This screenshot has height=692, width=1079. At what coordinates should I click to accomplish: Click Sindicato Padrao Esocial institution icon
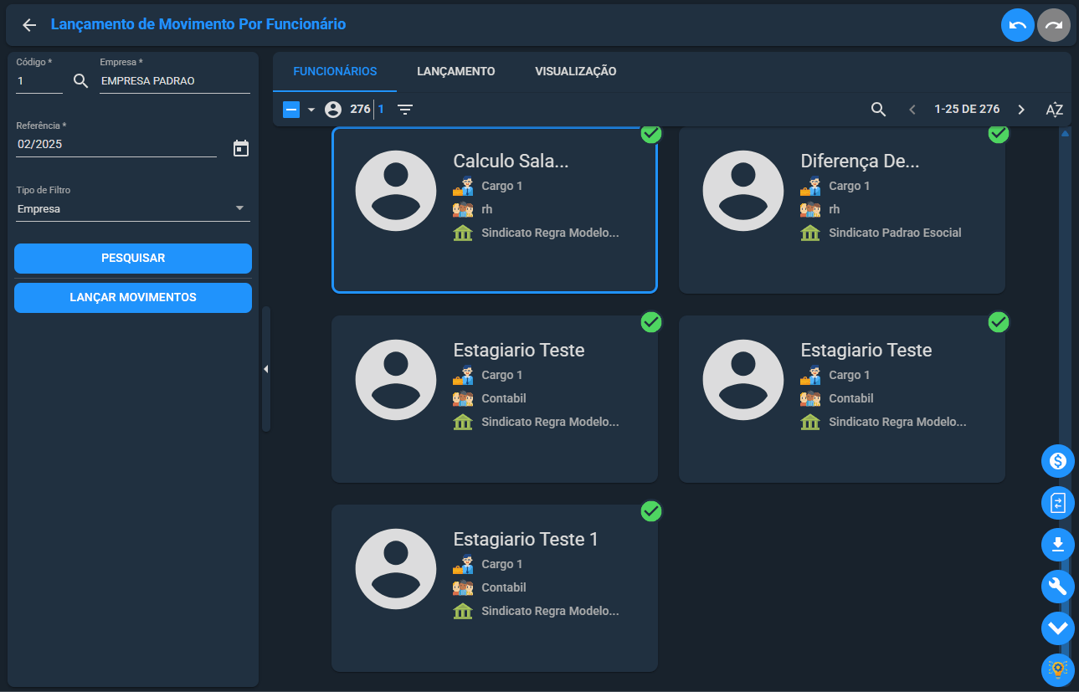coord(810,233)
